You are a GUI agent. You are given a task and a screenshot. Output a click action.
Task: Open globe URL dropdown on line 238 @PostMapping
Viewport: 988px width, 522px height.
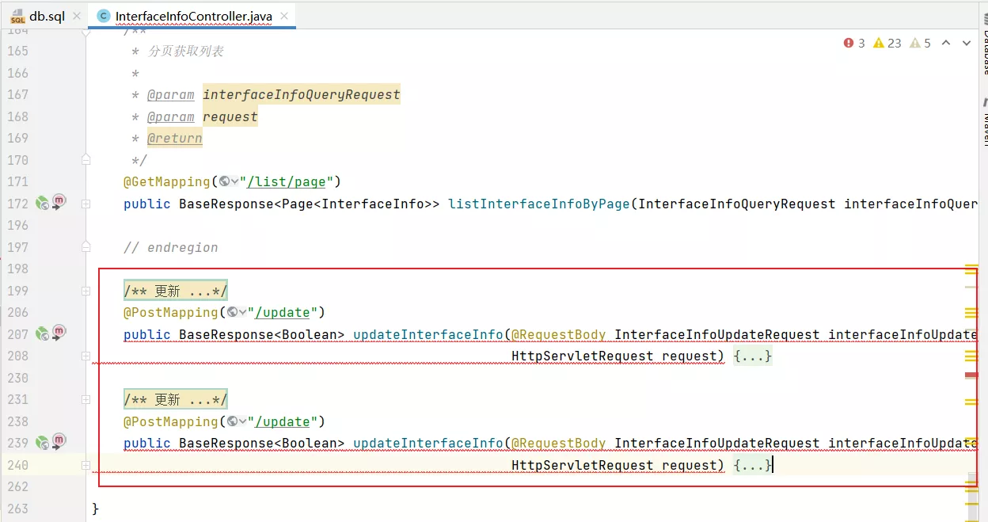pos(237,421)
